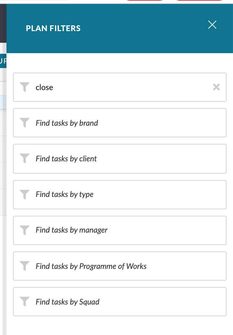Click the funnel icon for type filter
Viewport: 233px width, 335px height.
pos(25,194)
